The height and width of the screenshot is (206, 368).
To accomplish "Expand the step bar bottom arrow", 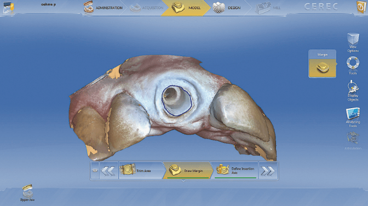I will click(183, 181).
